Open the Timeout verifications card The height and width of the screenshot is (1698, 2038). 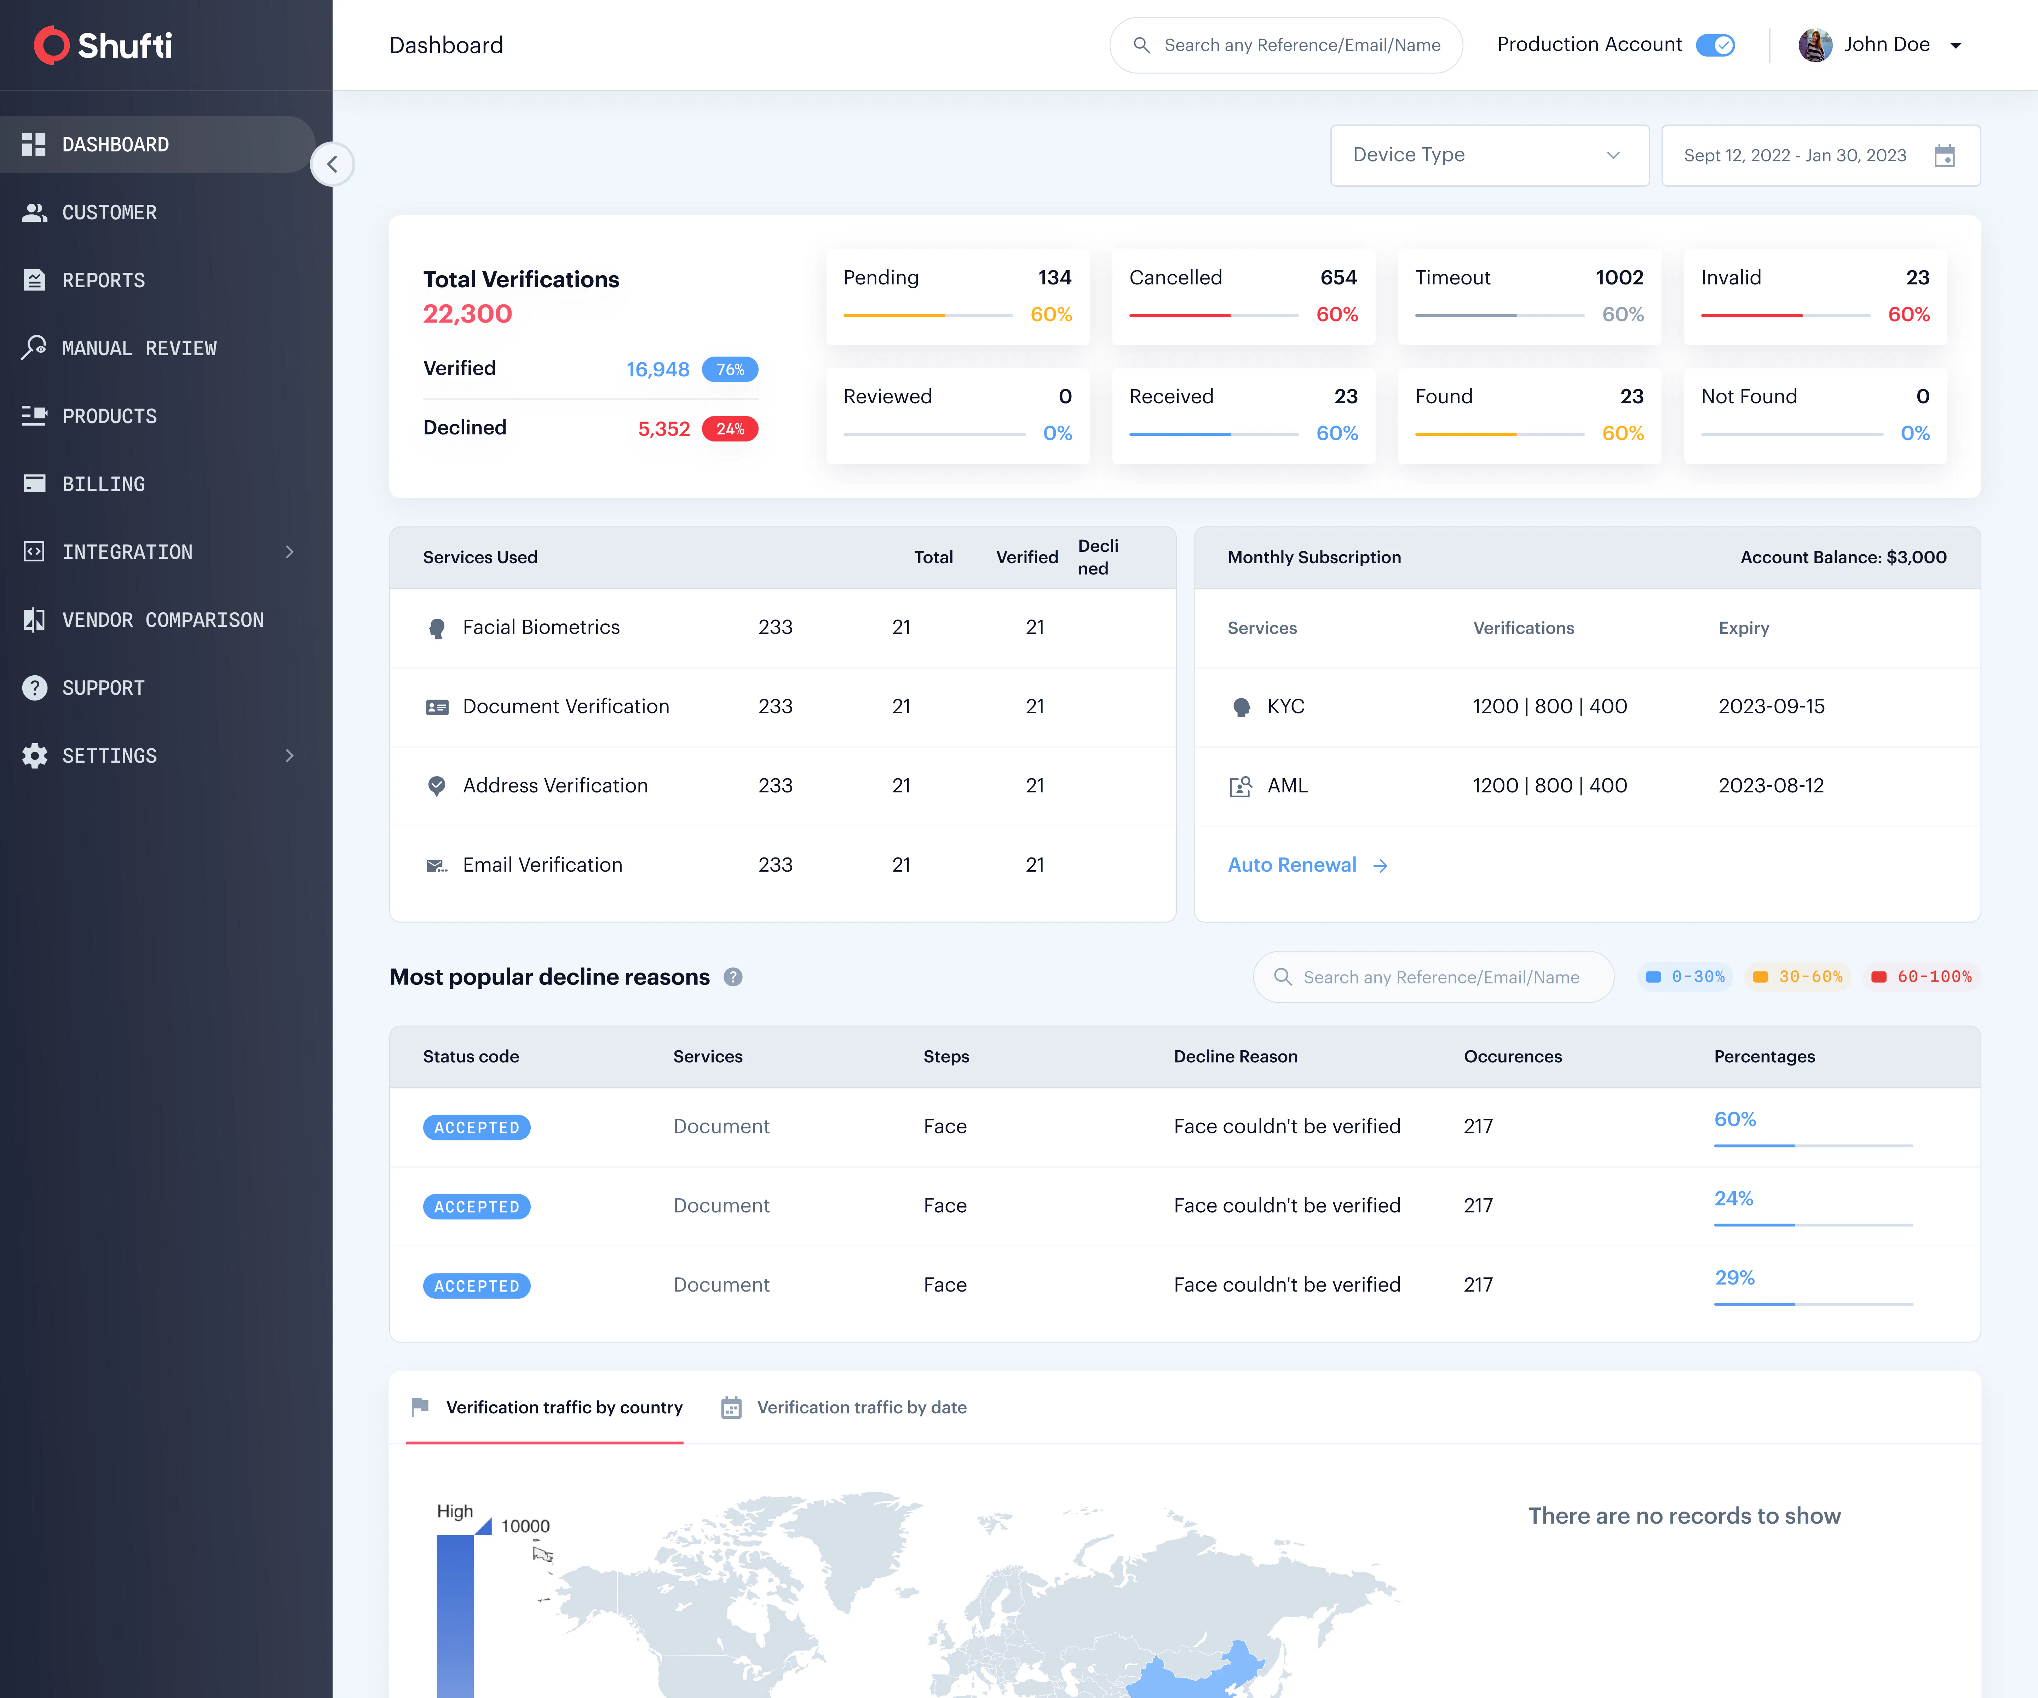pyautogui.click(x=1530, y=297)
